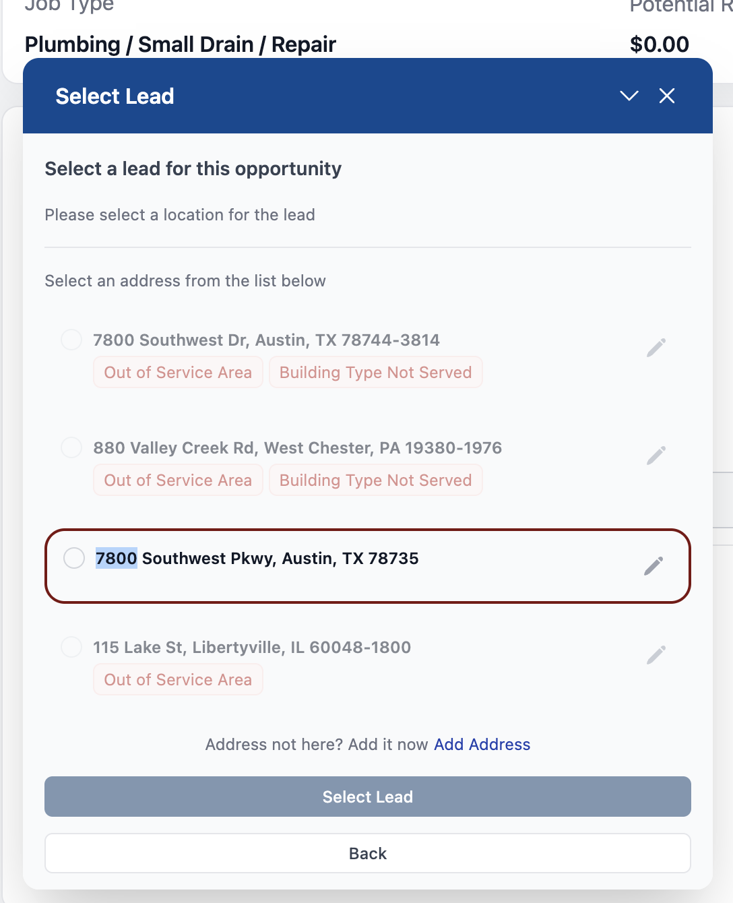Click the 7800 Southwest Pkwy address text
This screenshot has width=733, height=903.
257,559
